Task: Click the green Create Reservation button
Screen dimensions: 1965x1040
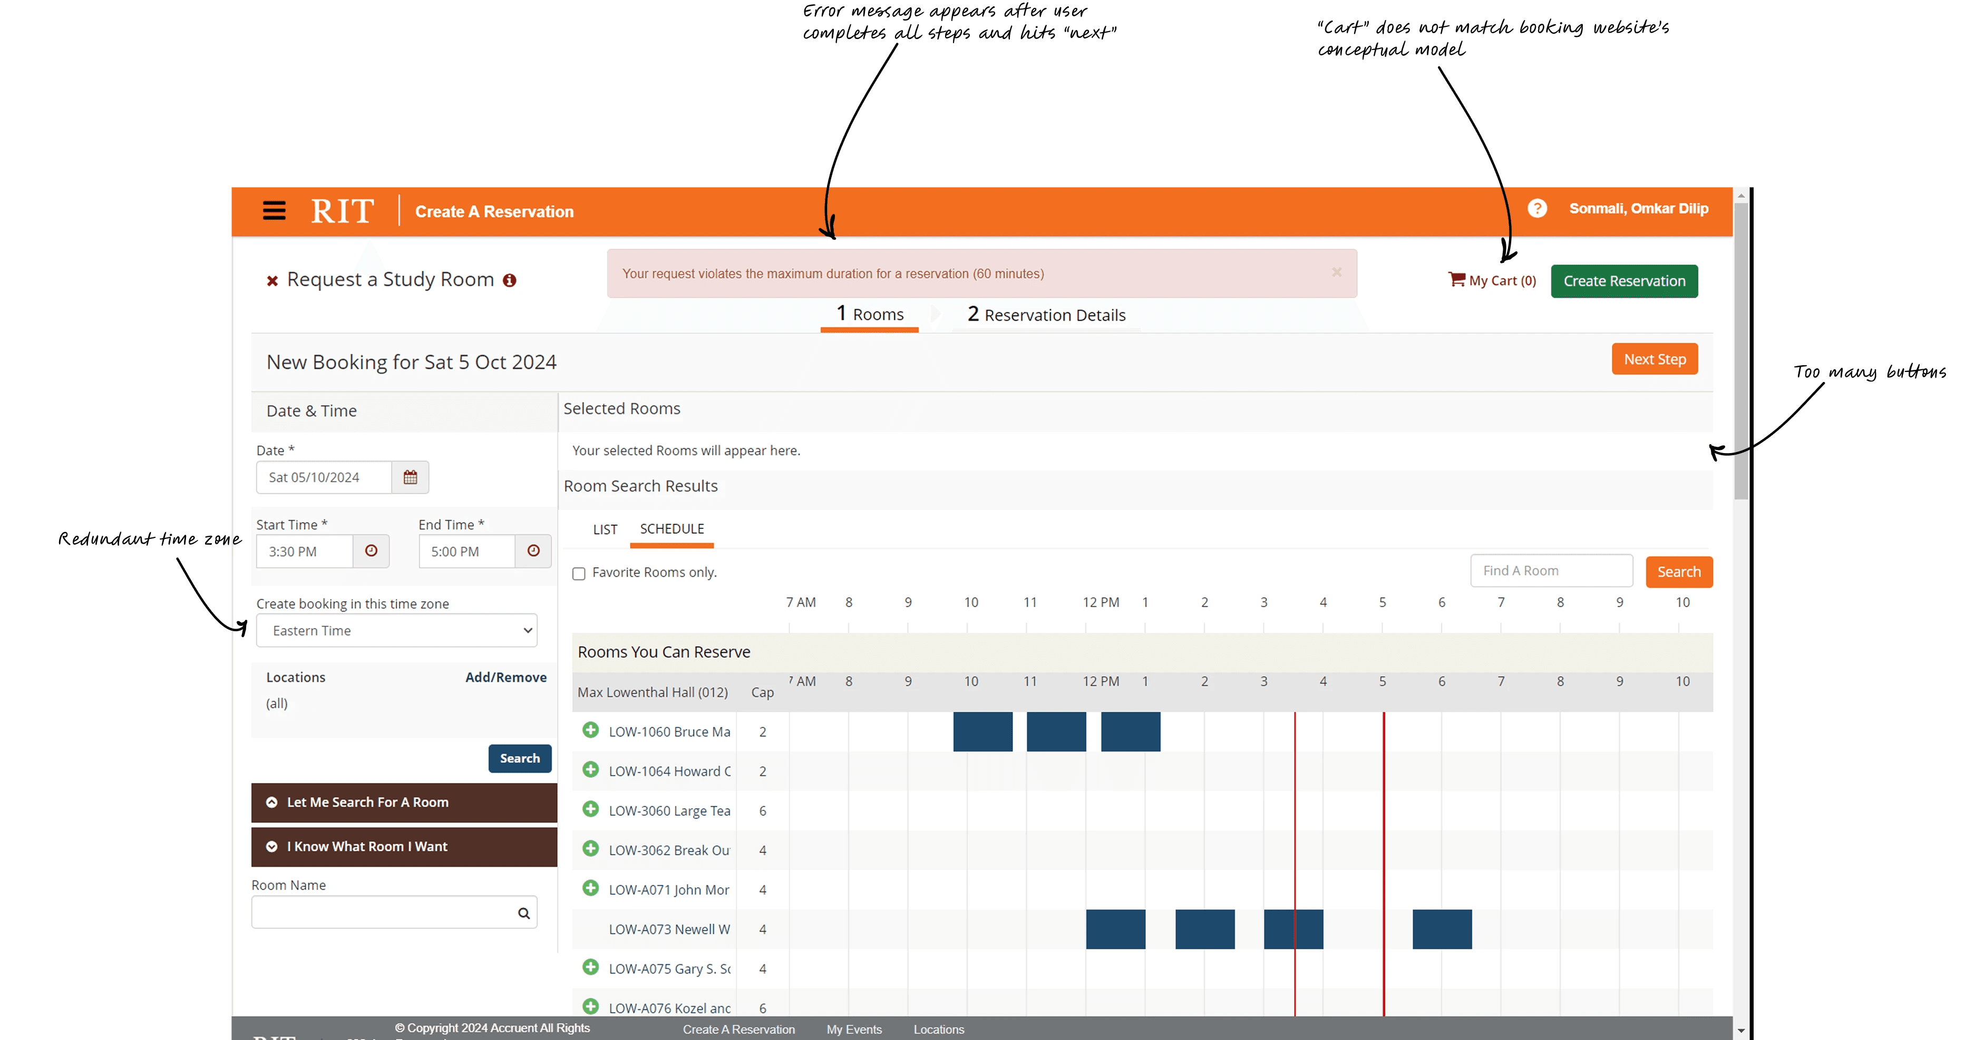Action: (x=1623, y=281)
